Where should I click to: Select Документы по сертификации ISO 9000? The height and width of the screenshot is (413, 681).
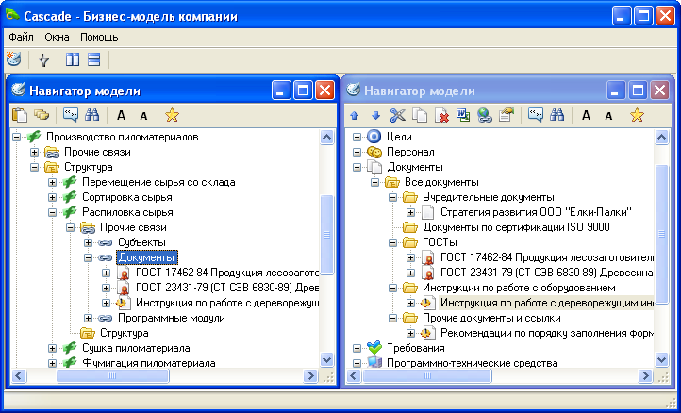click(x=516, y=227)
